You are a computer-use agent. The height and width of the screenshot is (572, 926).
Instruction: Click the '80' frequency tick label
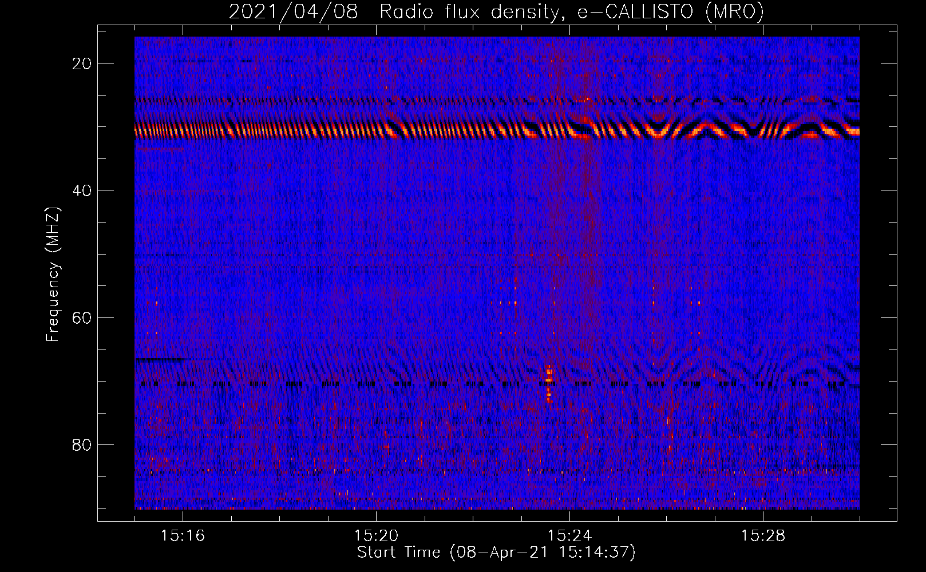[x=82, y=444]
